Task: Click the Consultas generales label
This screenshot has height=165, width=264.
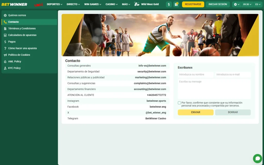Action: point(79,66)
